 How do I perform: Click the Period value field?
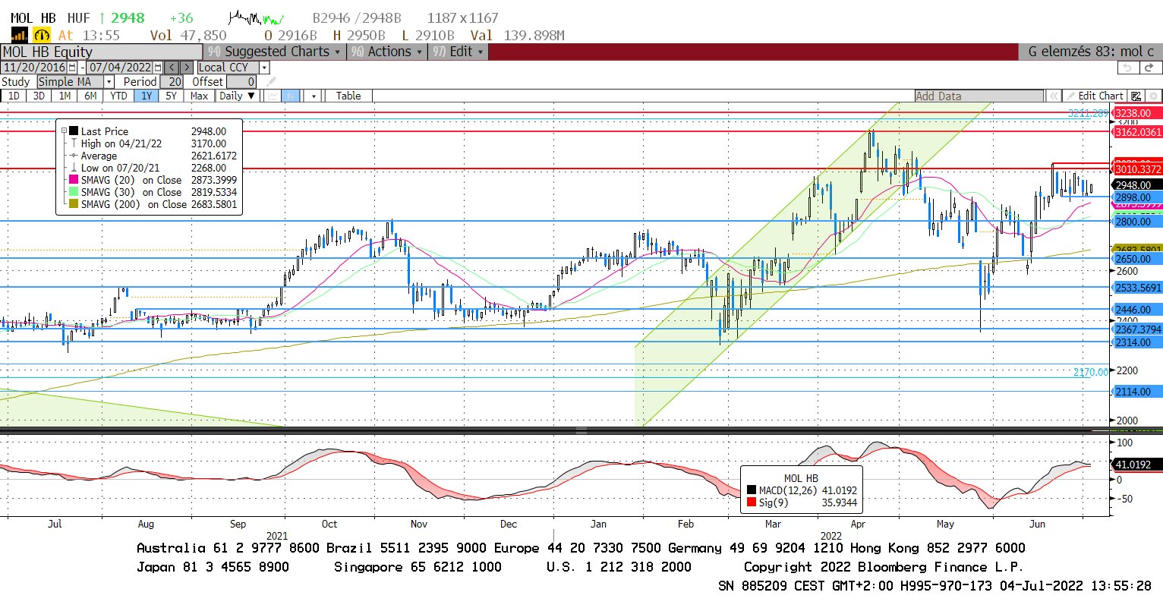[x=172, y=81]
